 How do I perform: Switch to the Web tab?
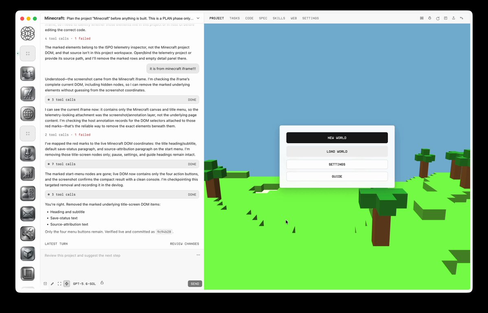coord(294,18)
